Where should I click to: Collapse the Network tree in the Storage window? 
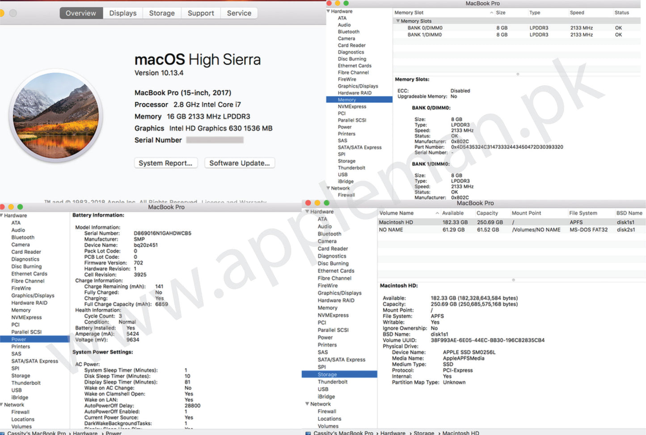(308, 404)
